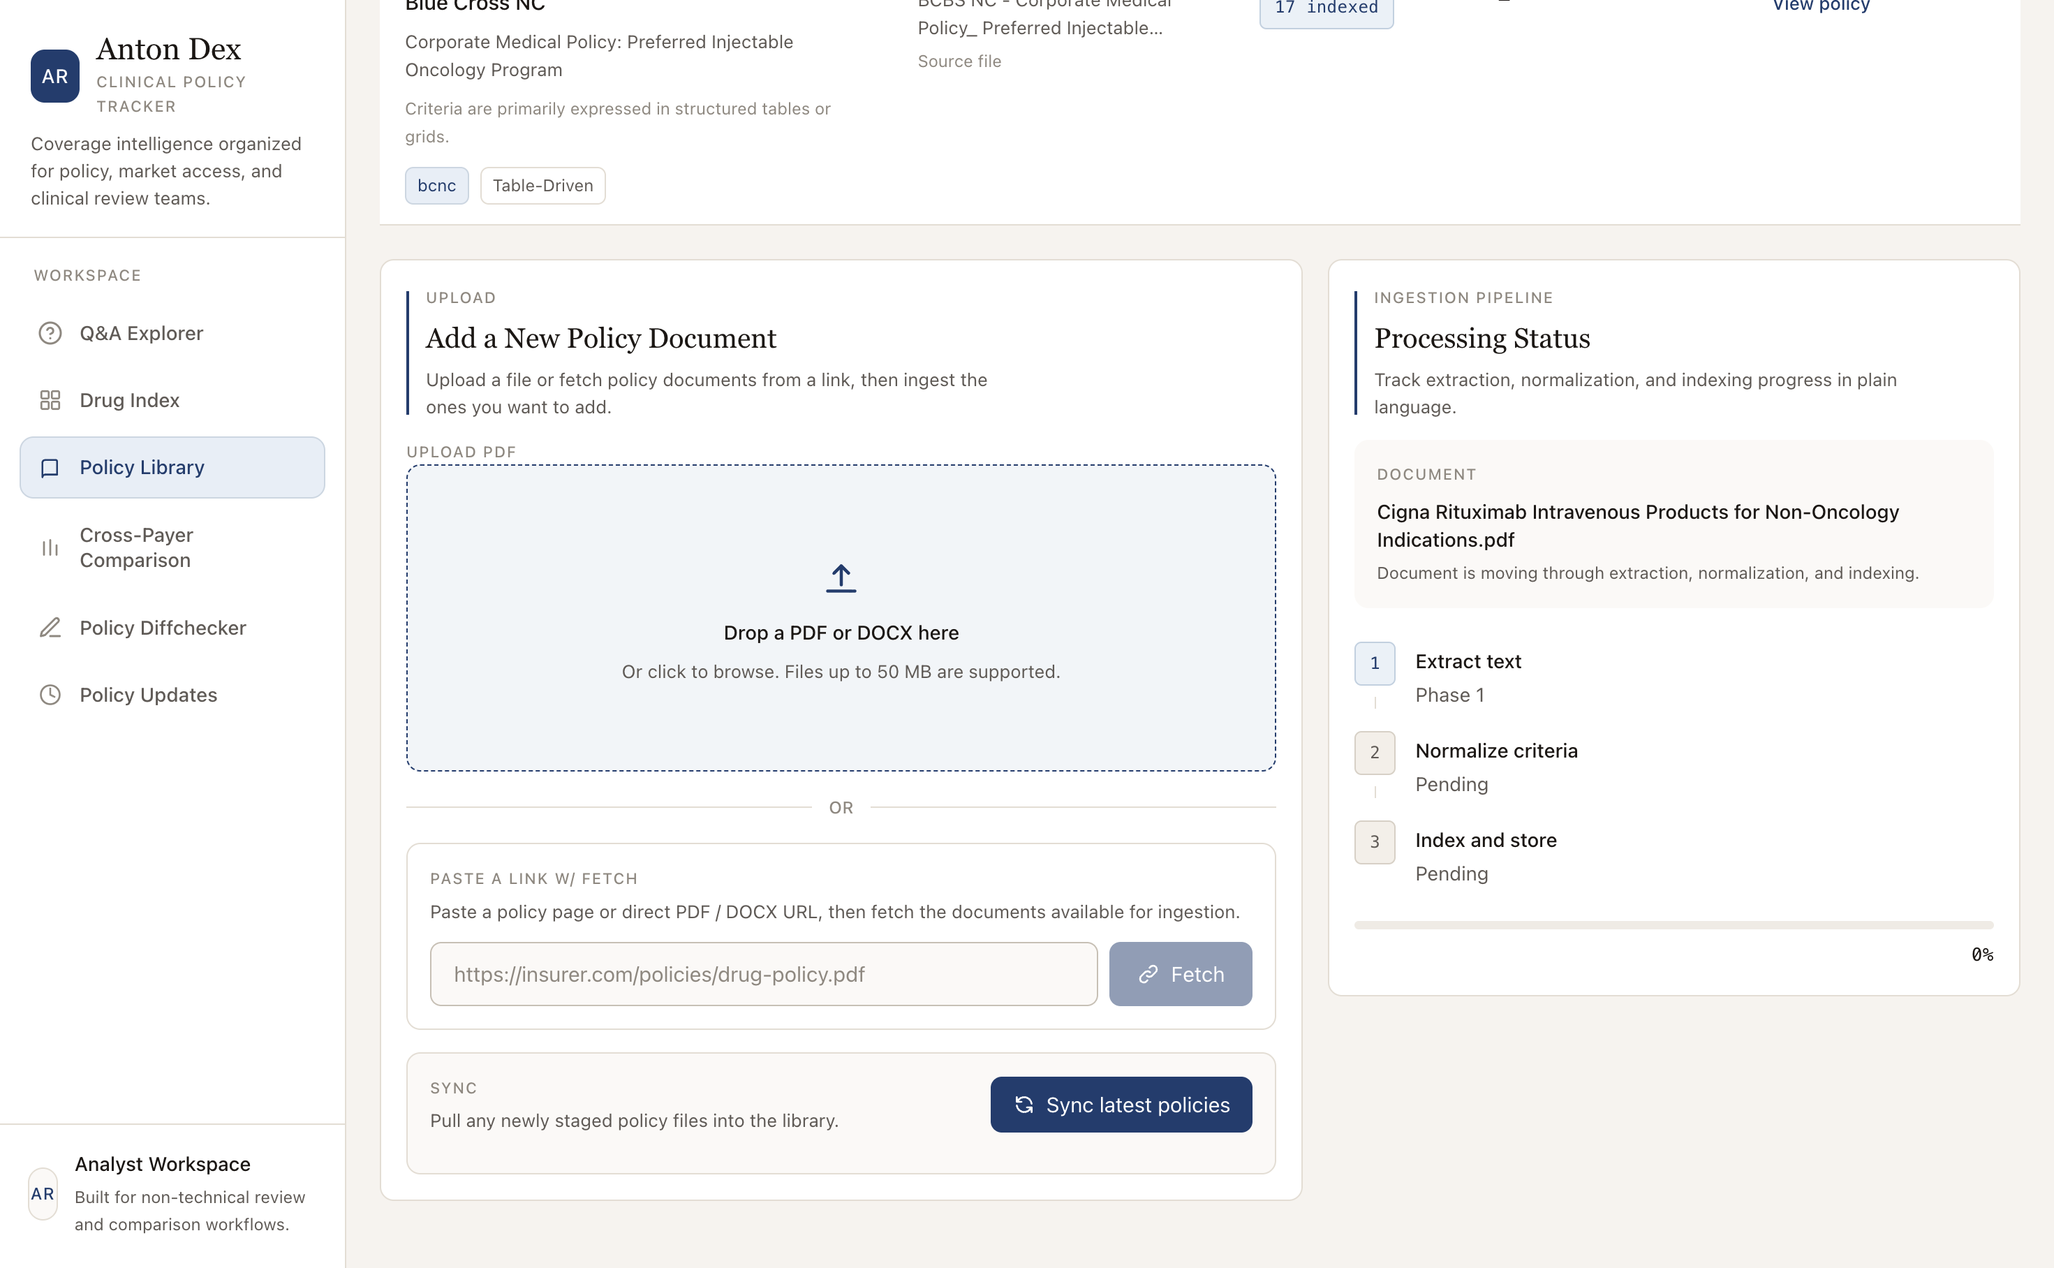The width and height of the screenshot is (2054, 1268).
Task: Select step 1 Extract text marker
Action: (x=1374, y=663)
